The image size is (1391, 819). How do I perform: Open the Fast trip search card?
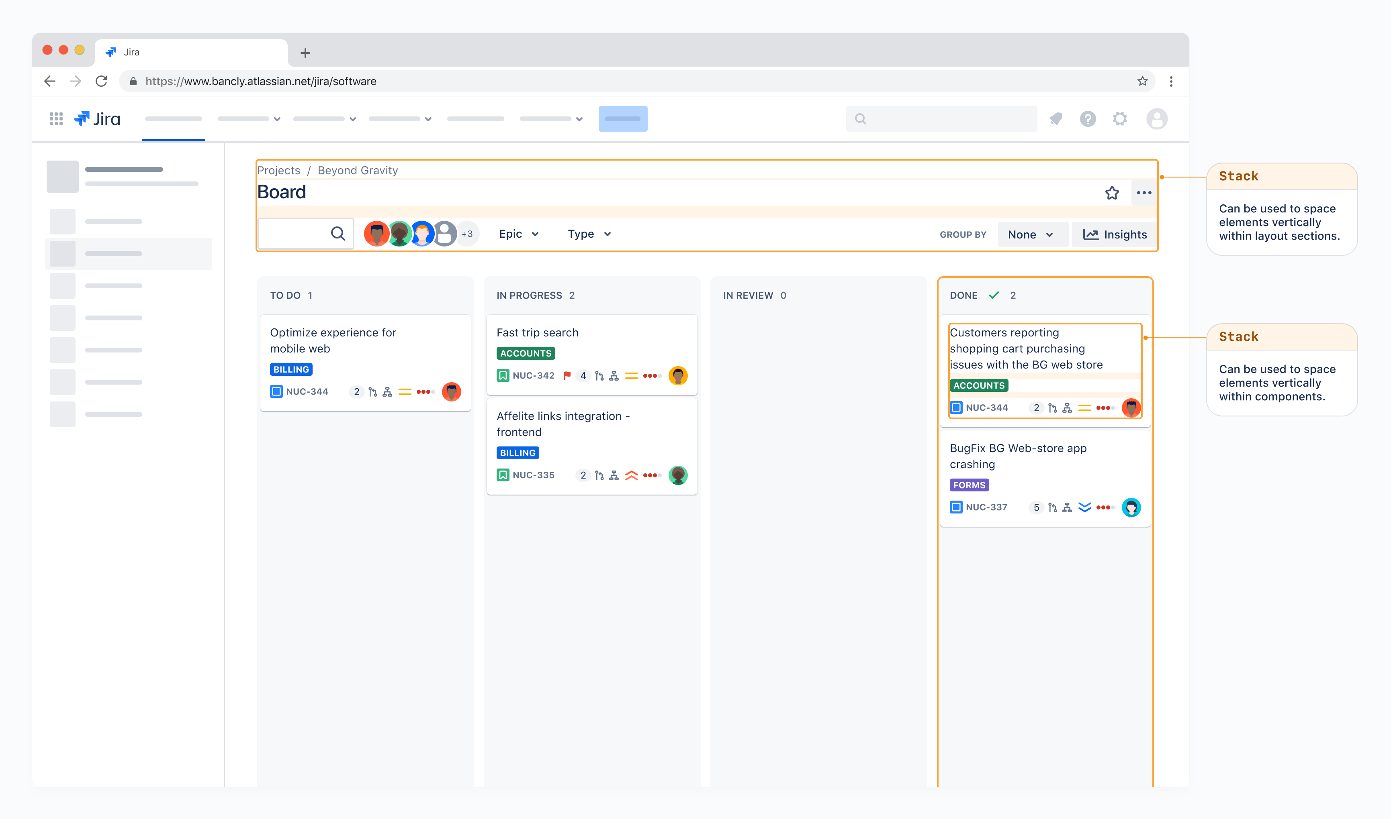(537, 333)
